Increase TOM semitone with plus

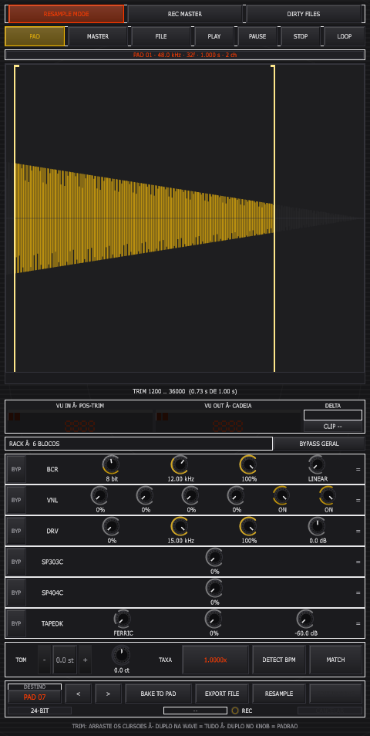point(86,660)
